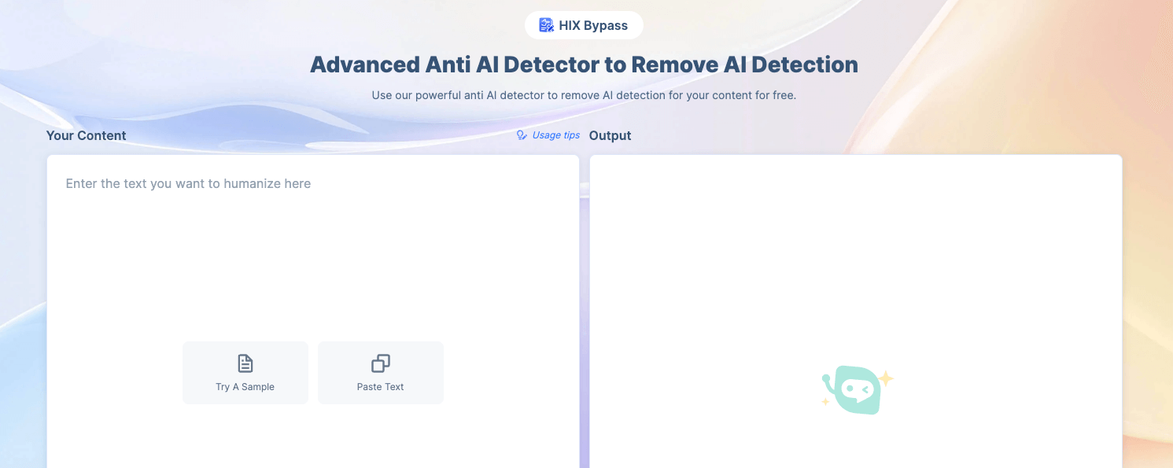Viewport: 1173px width, 468px height.
Task: Click Paste Text to insert clipboard content
Action: pyautogui.click(x=380, y=372)
